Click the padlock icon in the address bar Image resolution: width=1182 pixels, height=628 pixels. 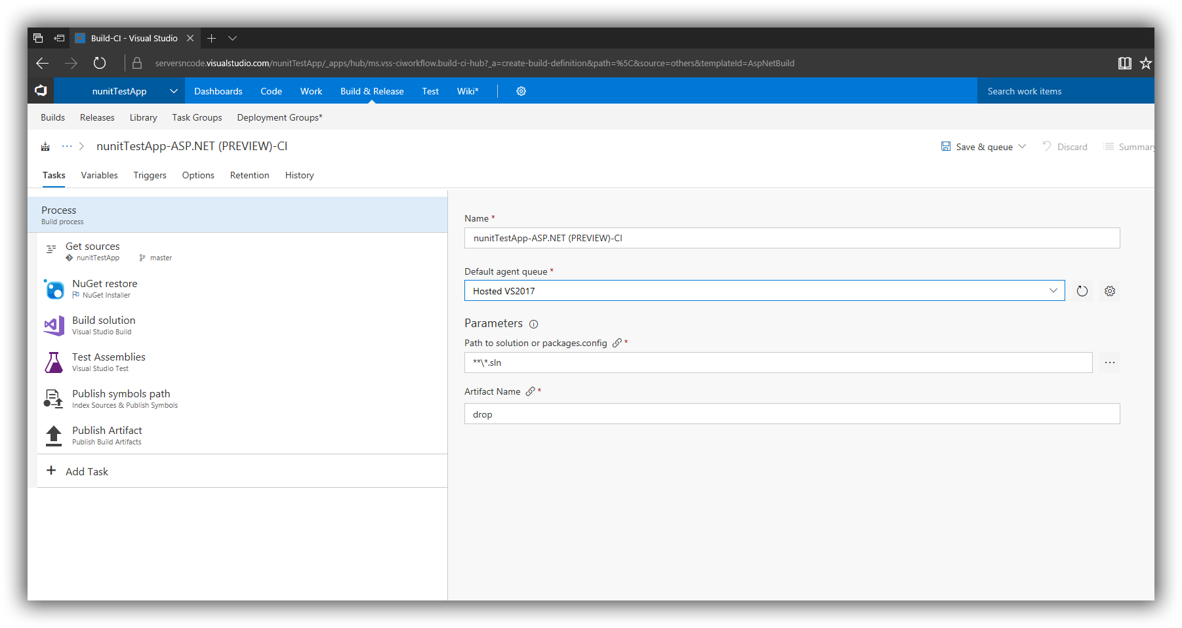[x=137, y=63]
